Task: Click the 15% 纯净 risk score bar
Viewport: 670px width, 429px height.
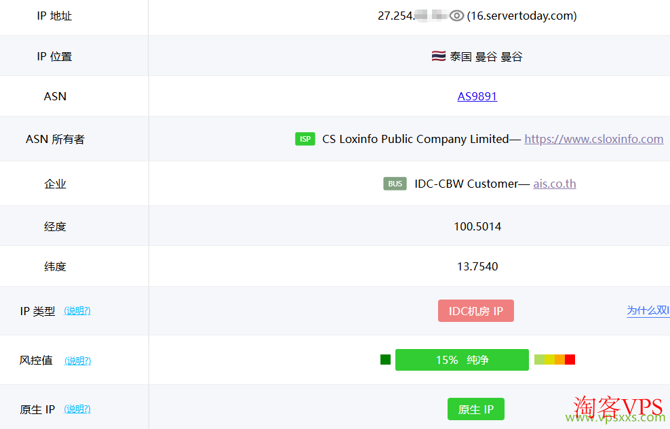Action: [x=462, y=360]
